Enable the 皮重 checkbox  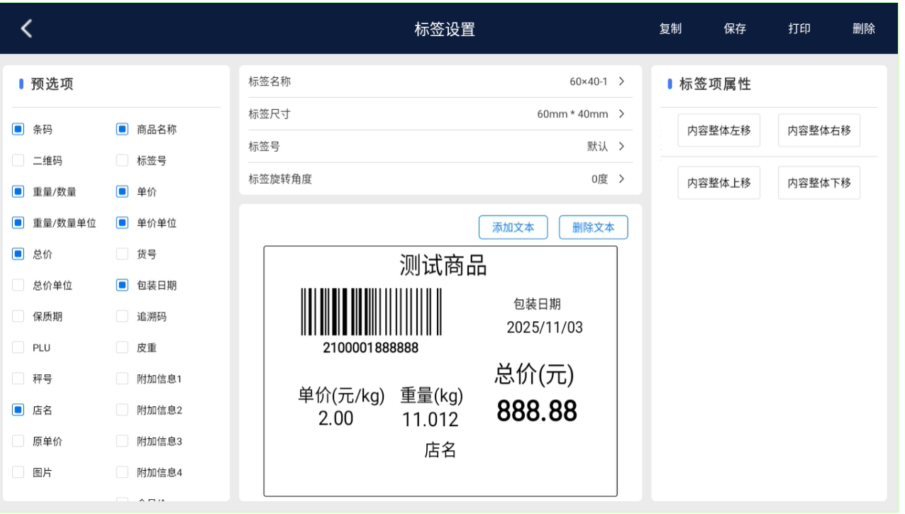point(122,348)
